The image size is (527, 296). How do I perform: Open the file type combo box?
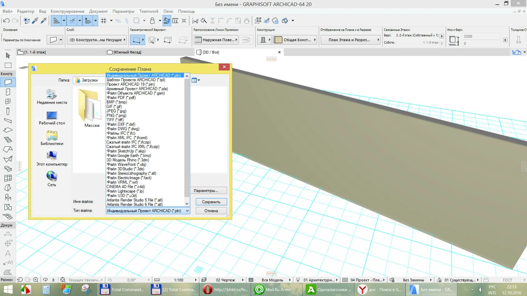pyautogui.click(x=148, y=211)
